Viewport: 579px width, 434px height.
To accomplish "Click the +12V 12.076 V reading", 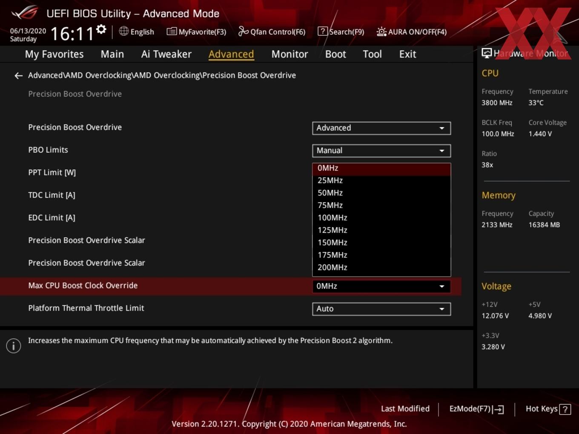I will coord(495,316).
